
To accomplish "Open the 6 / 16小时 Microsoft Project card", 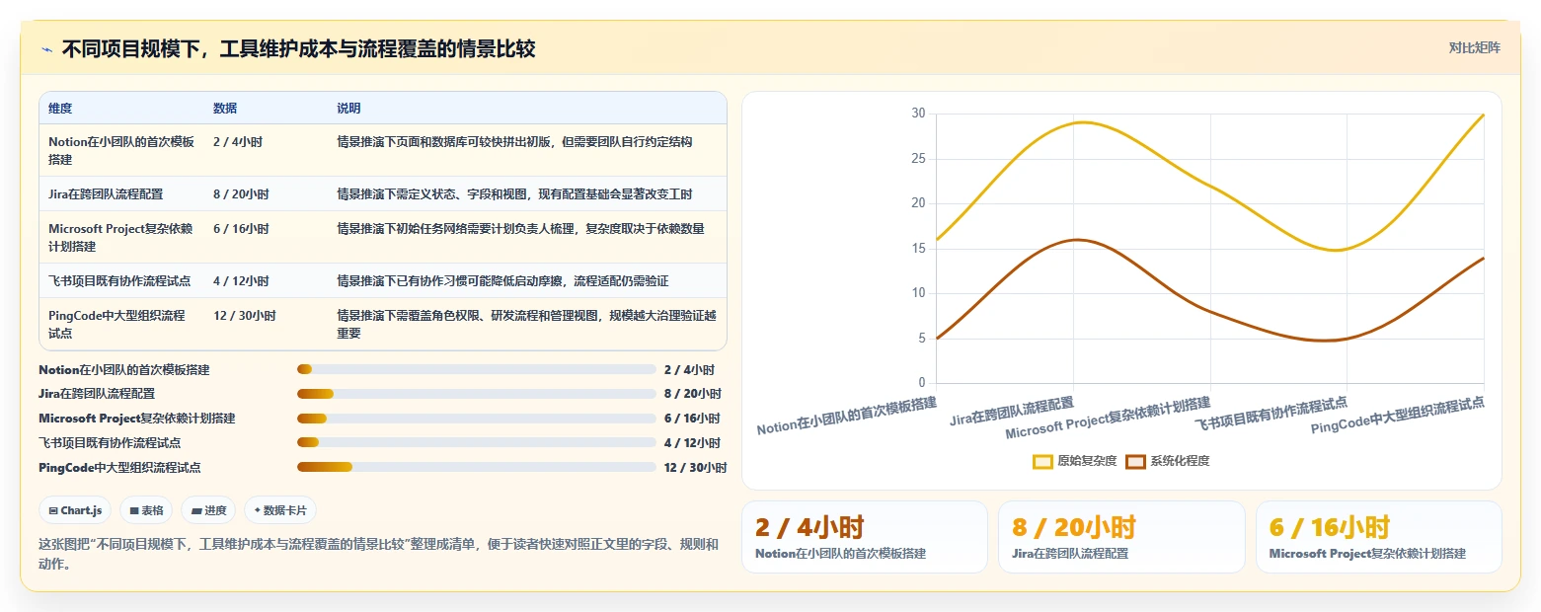I will [1378, 537].
